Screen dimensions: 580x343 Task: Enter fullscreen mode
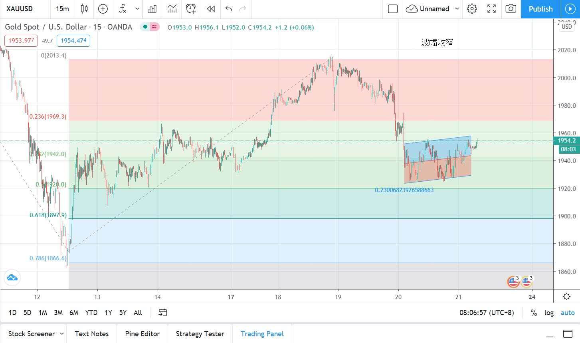point(491,9)
